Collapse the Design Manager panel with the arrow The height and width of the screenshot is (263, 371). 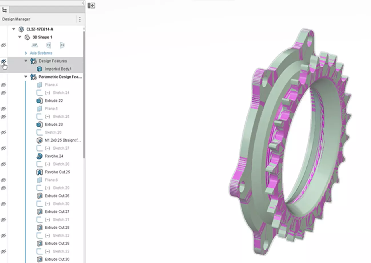(83, 3)
